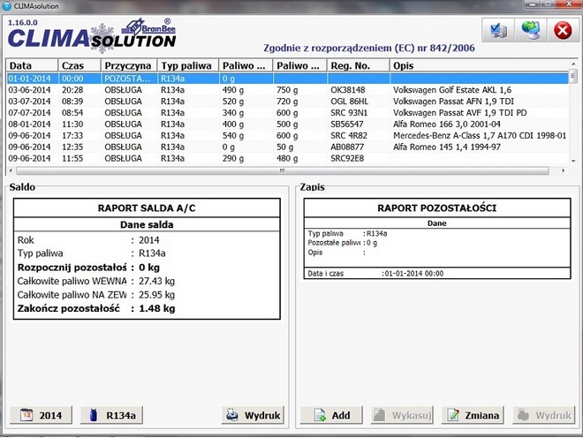Print balance report with left Wydruk button
This screenshot has width=583, height=438.
click(x=253, y=415)
